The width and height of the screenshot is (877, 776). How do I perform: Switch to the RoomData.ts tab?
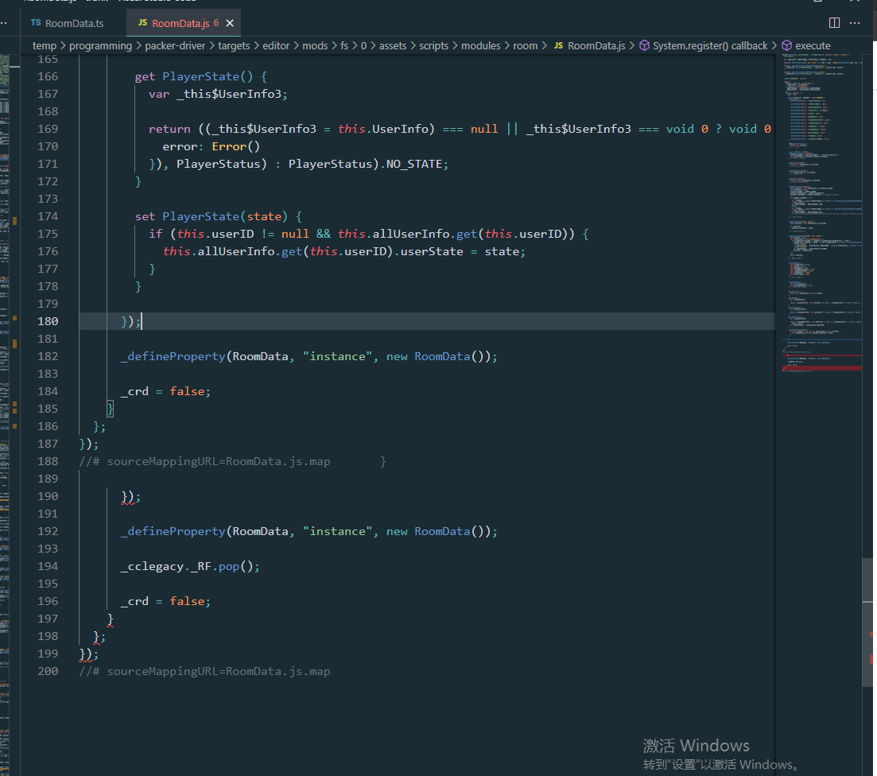click(x=68, y=23)
